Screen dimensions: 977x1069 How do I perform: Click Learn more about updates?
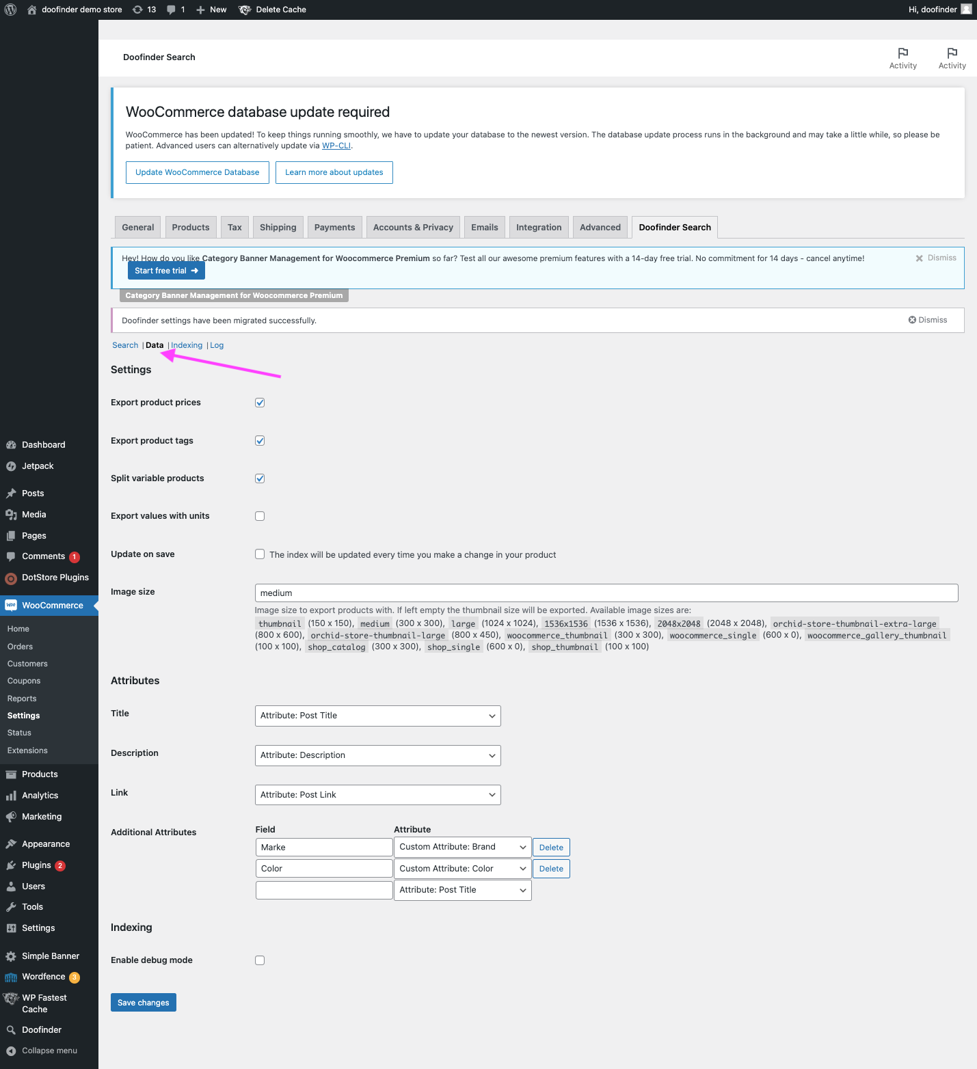pyautogui.click(x=334, y=172)
